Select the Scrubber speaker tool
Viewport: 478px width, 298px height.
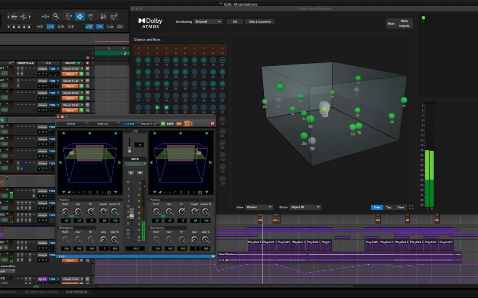(103, 16)
